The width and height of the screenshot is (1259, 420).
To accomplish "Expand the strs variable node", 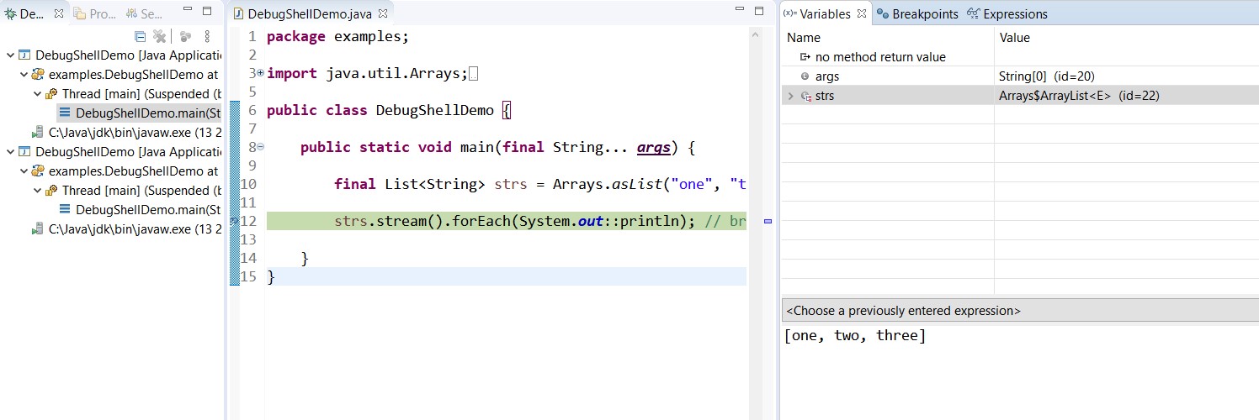I will tap(790, 96).
